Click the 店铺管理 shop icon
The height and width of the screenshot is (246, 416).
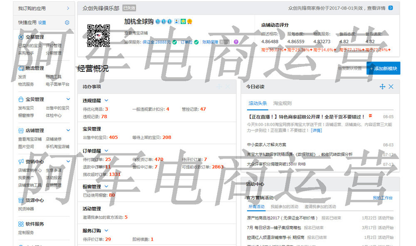[x=21, y=131]
